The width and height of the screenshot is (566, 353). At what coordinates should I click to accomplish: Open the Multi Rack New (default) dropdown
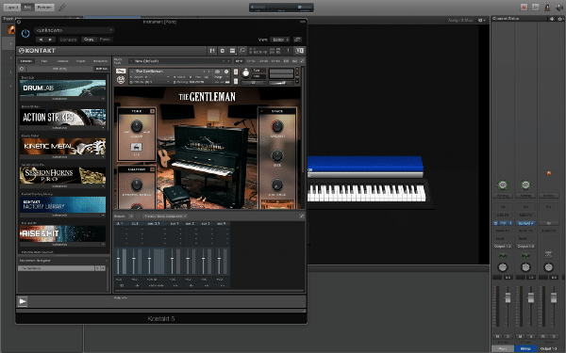pos(180,61)
